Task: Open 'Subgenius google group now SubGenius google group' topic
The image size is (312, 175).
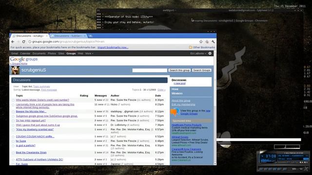Action: 47,116
